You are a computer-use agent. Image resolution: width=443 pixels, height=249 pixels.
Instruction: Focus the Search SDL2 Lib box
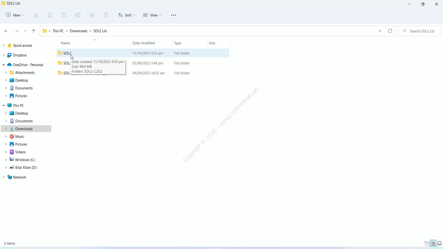pyautogui.click(x=419, y=31)
